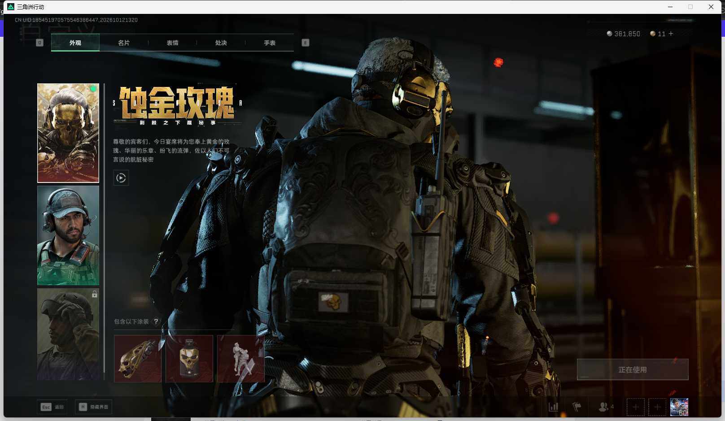Click the gold coin icon next to 11
Screen dimensions: 725x421
653,34
